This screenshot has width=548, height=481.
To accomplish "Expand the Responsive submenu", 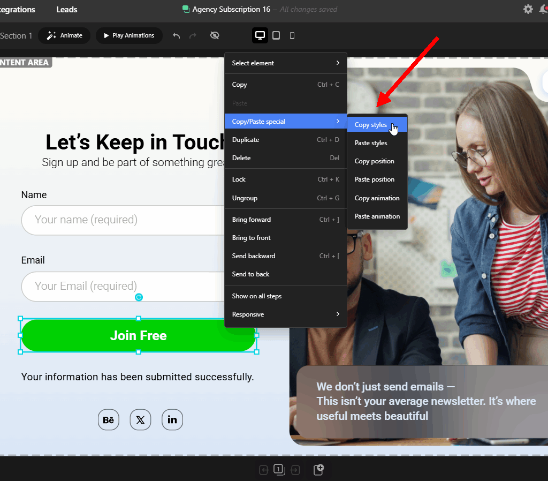I will pyautogui.click(x=286, y=314).
